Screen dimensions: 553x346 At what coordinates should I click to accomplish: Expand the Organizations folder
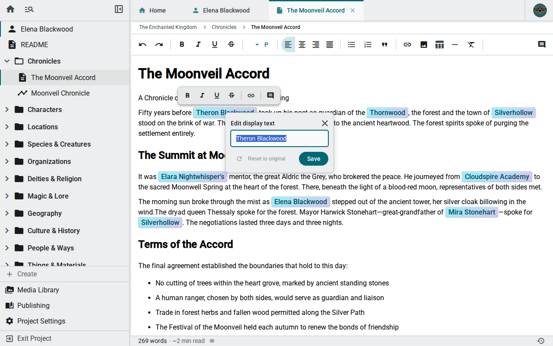7,161
